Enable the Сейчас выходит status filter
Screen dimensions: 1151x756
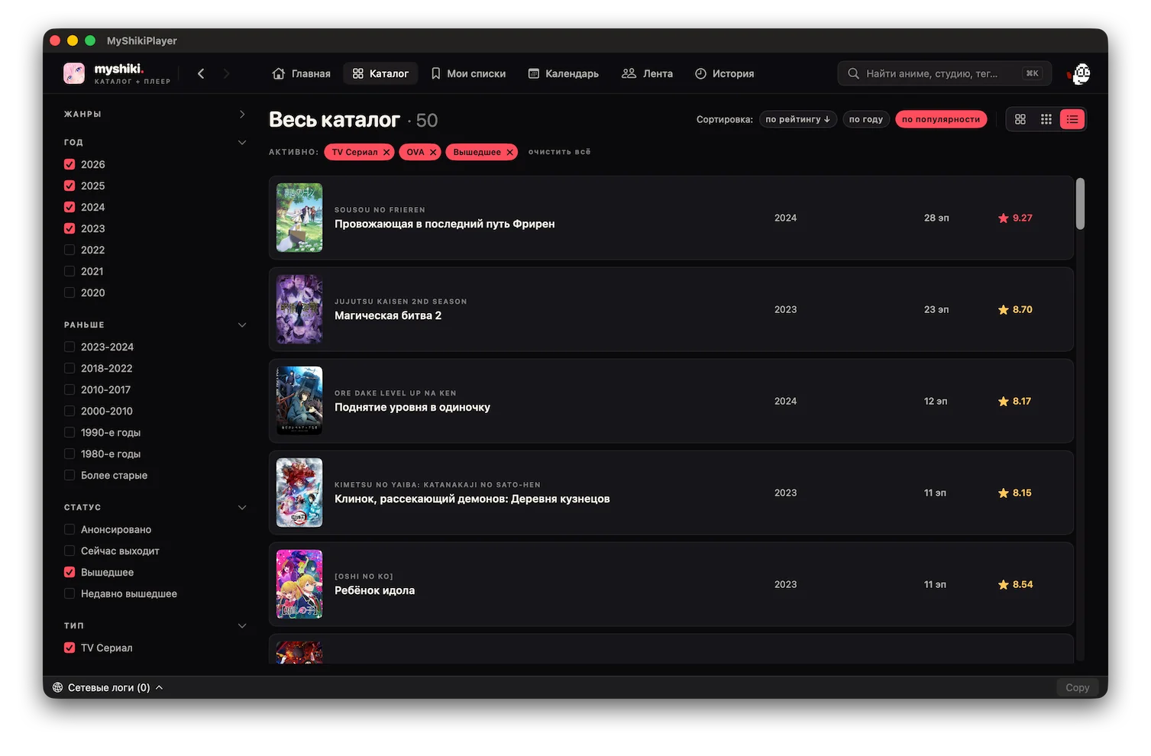[70, 551]
